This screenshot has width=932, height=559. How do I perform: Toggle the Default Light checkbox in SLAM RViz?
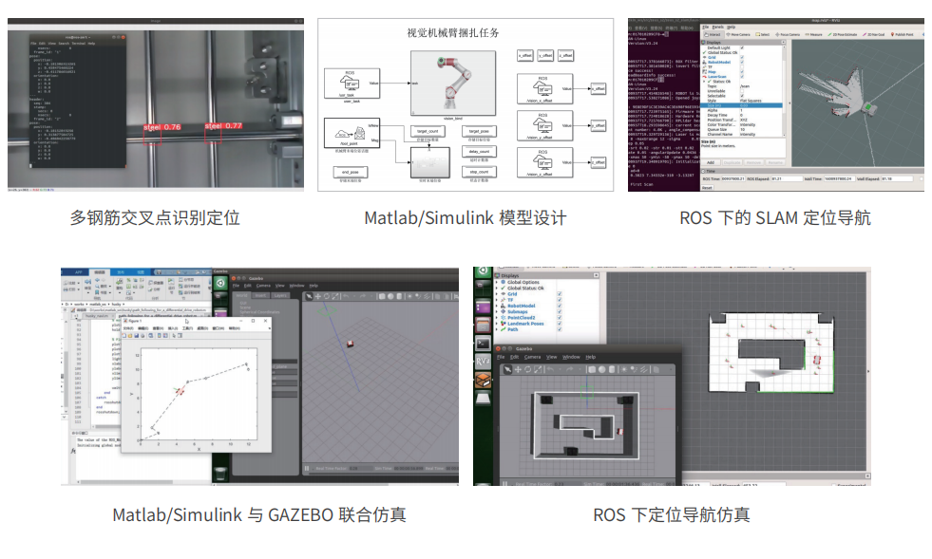(742, 48)
